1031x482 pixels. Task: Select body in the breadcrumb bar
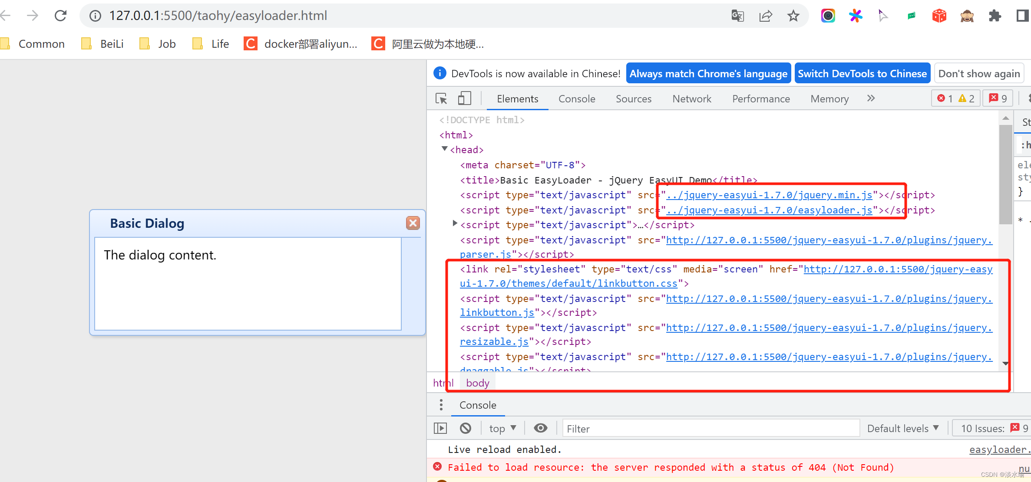(477, 383)
